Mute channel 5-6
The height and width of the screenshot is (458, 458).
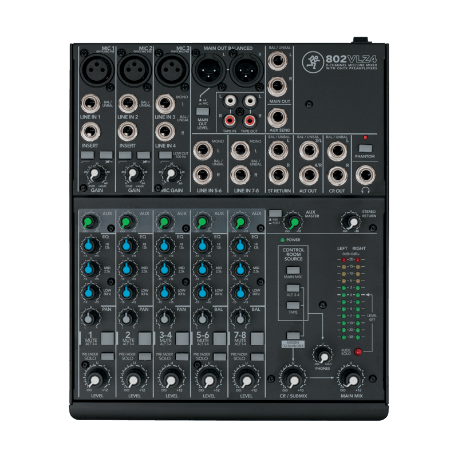tap(220, 338)
